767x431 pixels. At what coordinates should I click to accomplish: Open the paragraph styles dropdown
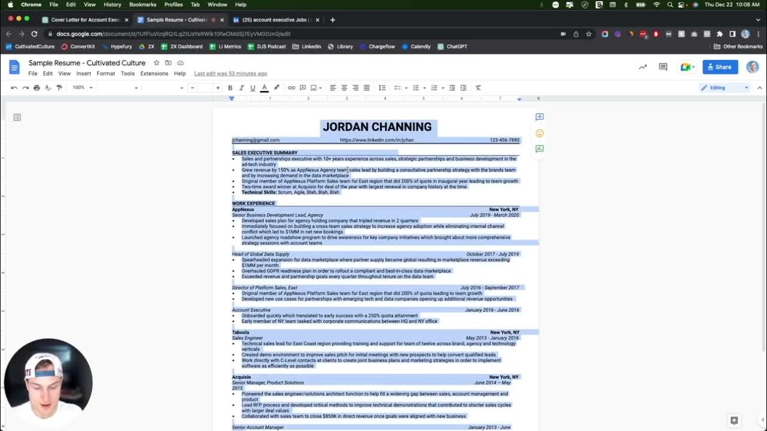119,88
